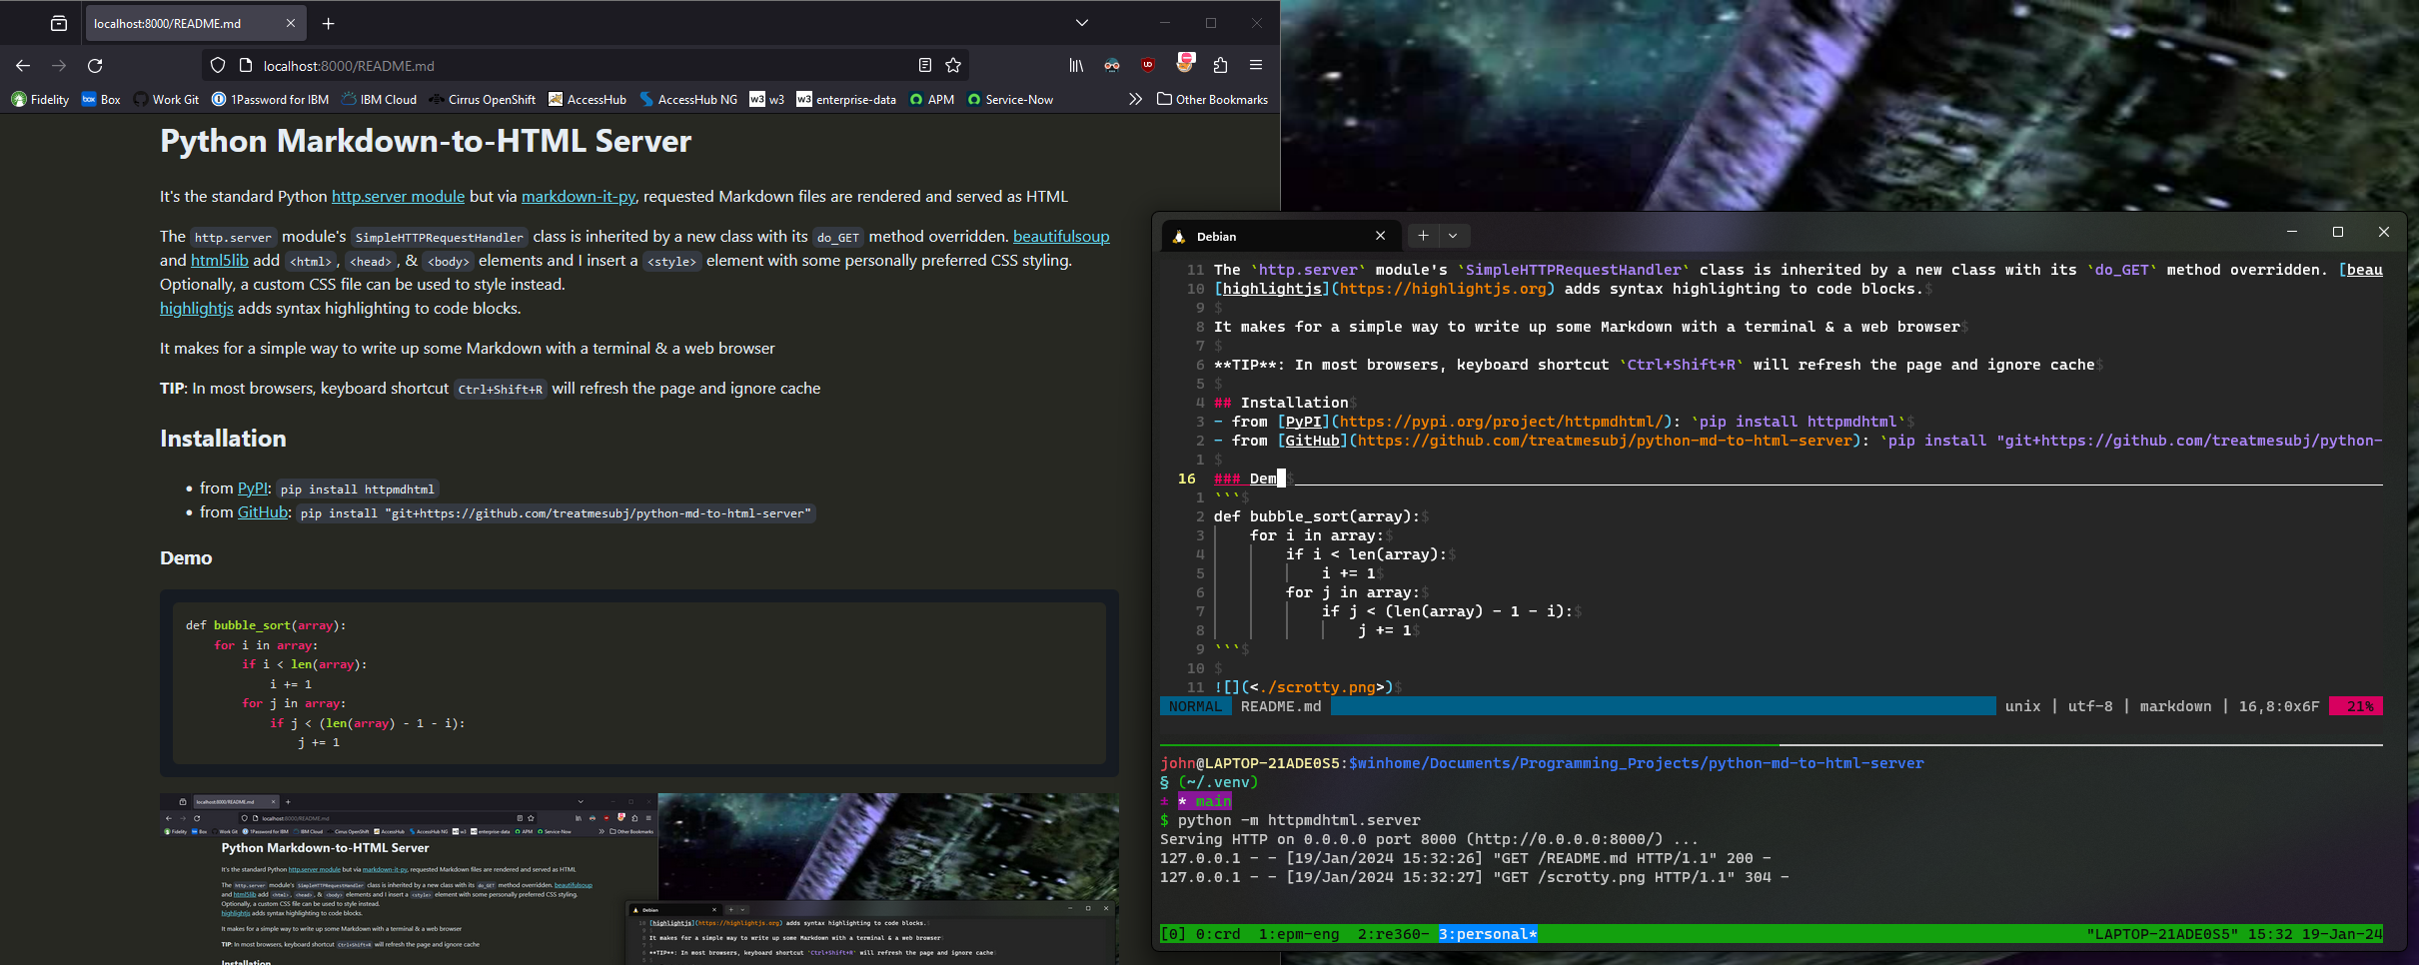Select tmux window 0:crd

[1218, 934]
